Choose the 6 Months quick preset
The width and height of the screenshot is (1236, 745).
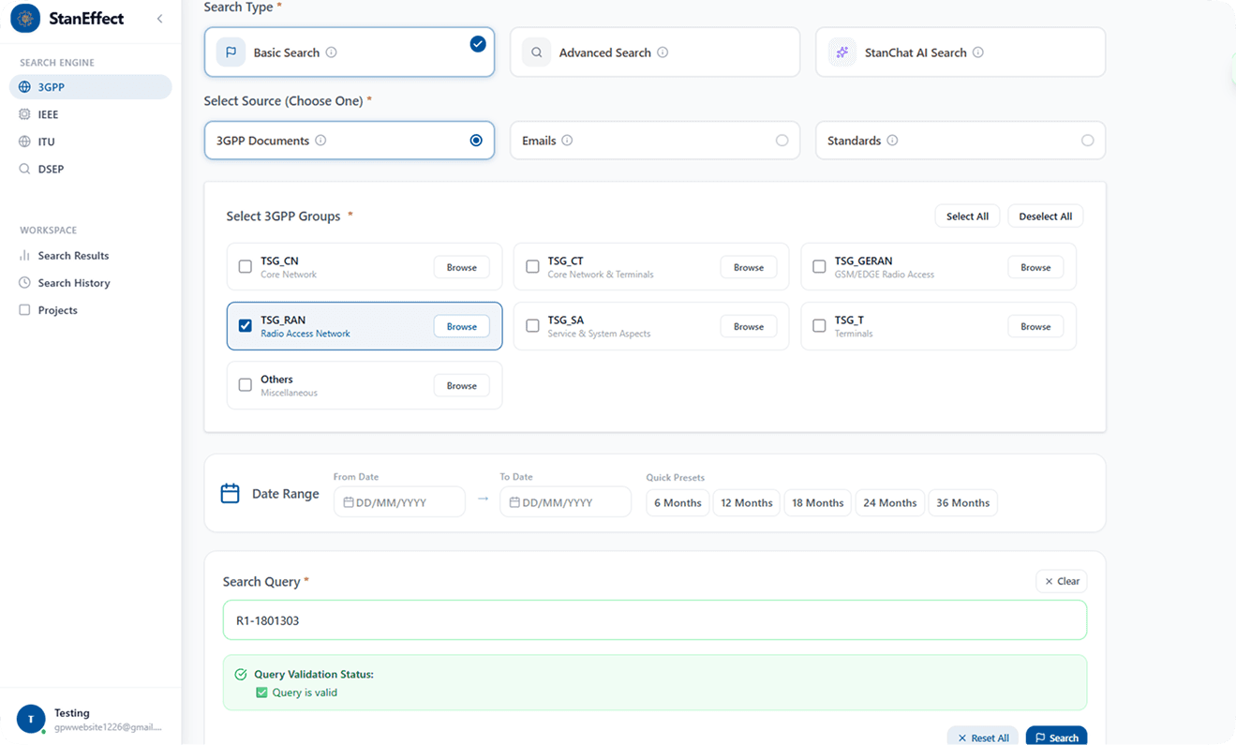[678, 503]
